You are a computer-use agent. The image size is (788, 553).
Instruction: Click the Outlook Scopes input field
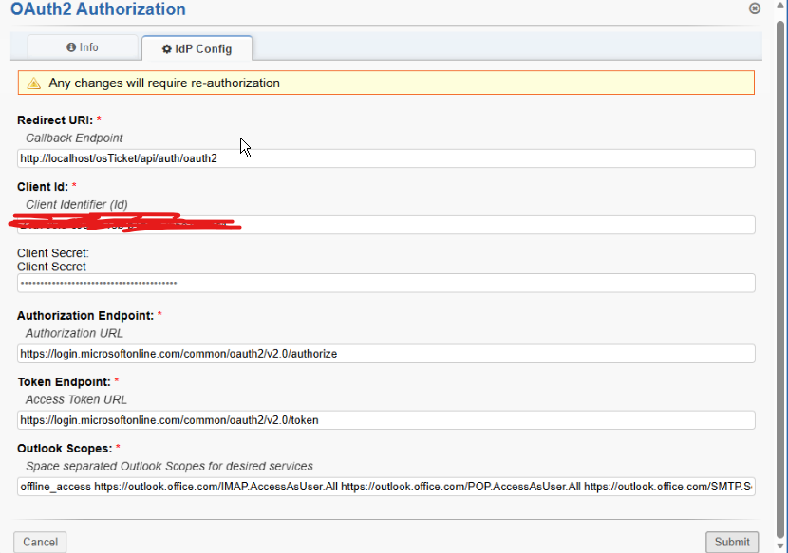385,487
